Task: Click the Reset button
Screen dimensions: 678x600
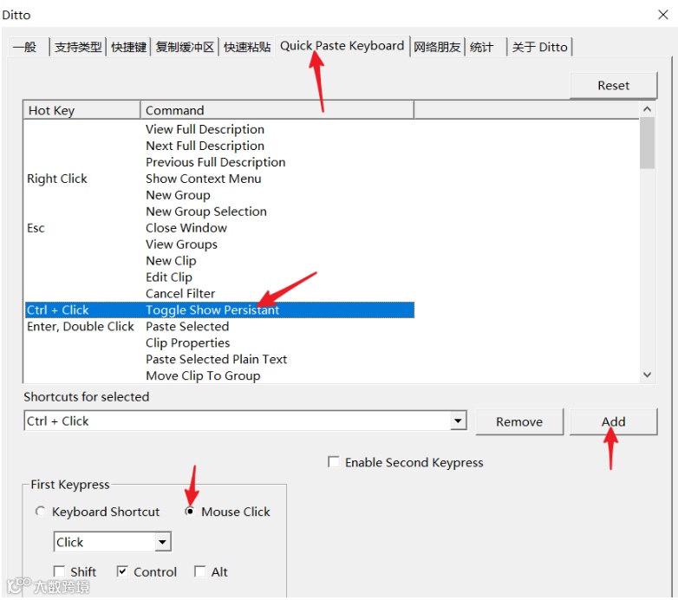Action: coord(613,86)
